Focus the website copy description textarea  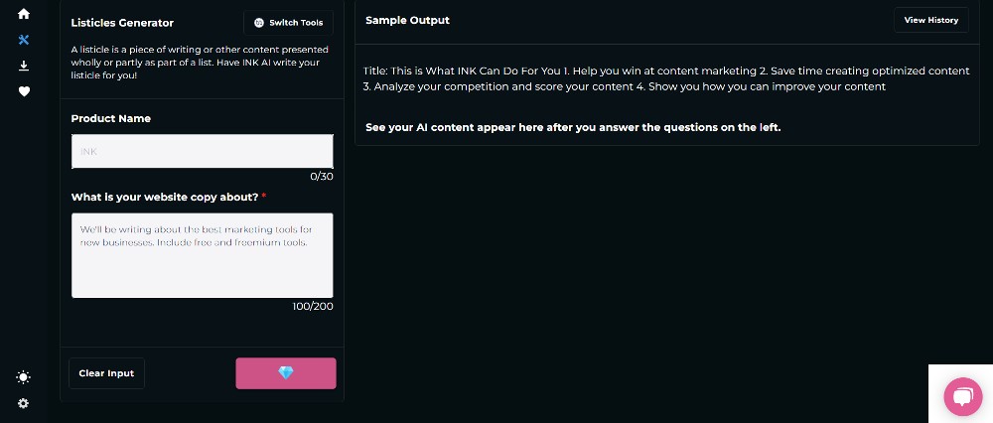(202, 255)
